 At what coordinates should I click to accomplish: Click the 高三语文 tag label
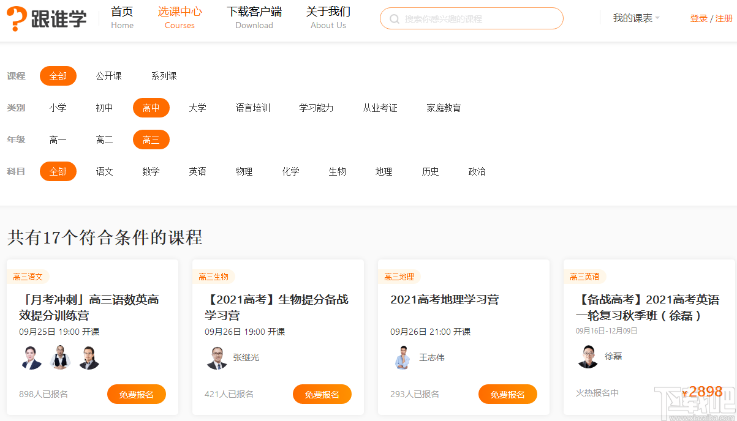(28, 277)
